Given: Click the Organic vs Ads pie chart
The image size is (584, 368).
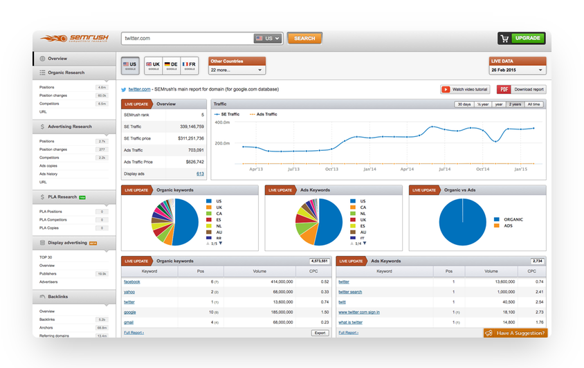Looking at the screenshot, I should (463, 222).
